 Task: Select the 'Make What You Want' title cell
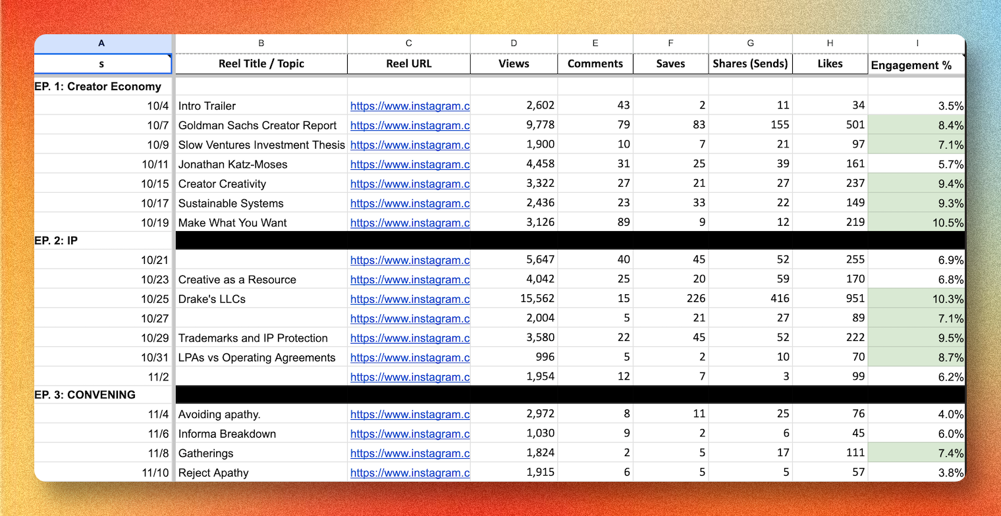click(261, 223)
